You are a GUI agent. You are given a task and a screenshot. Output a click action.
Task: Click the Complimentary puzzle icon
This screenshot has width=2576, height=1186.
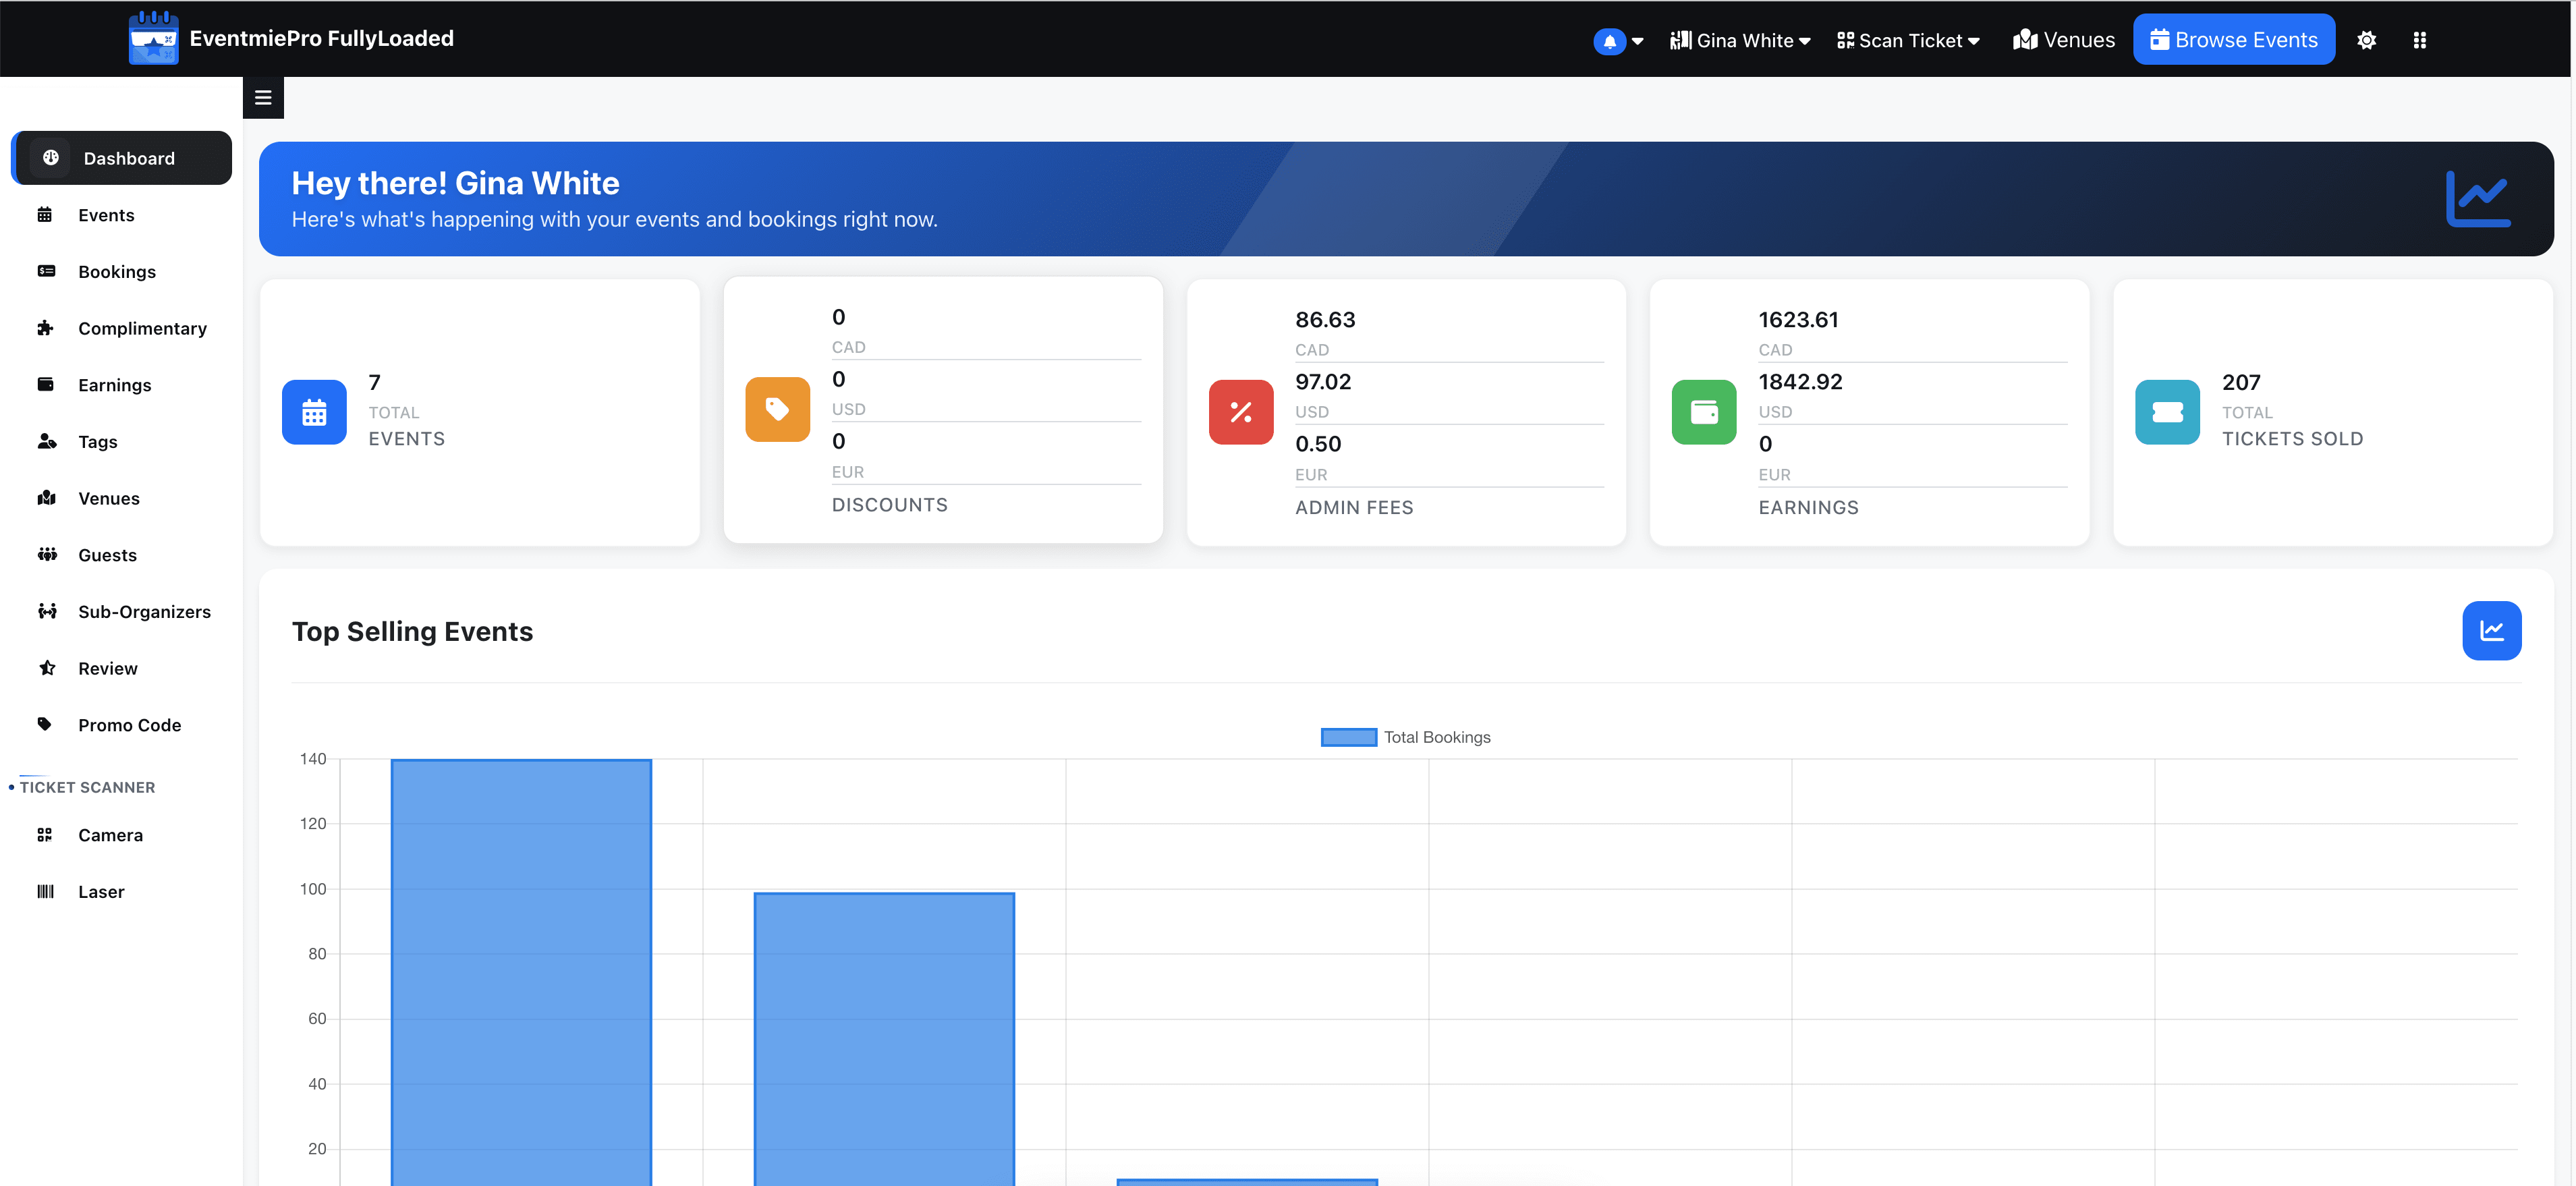[x=45, y=328]
